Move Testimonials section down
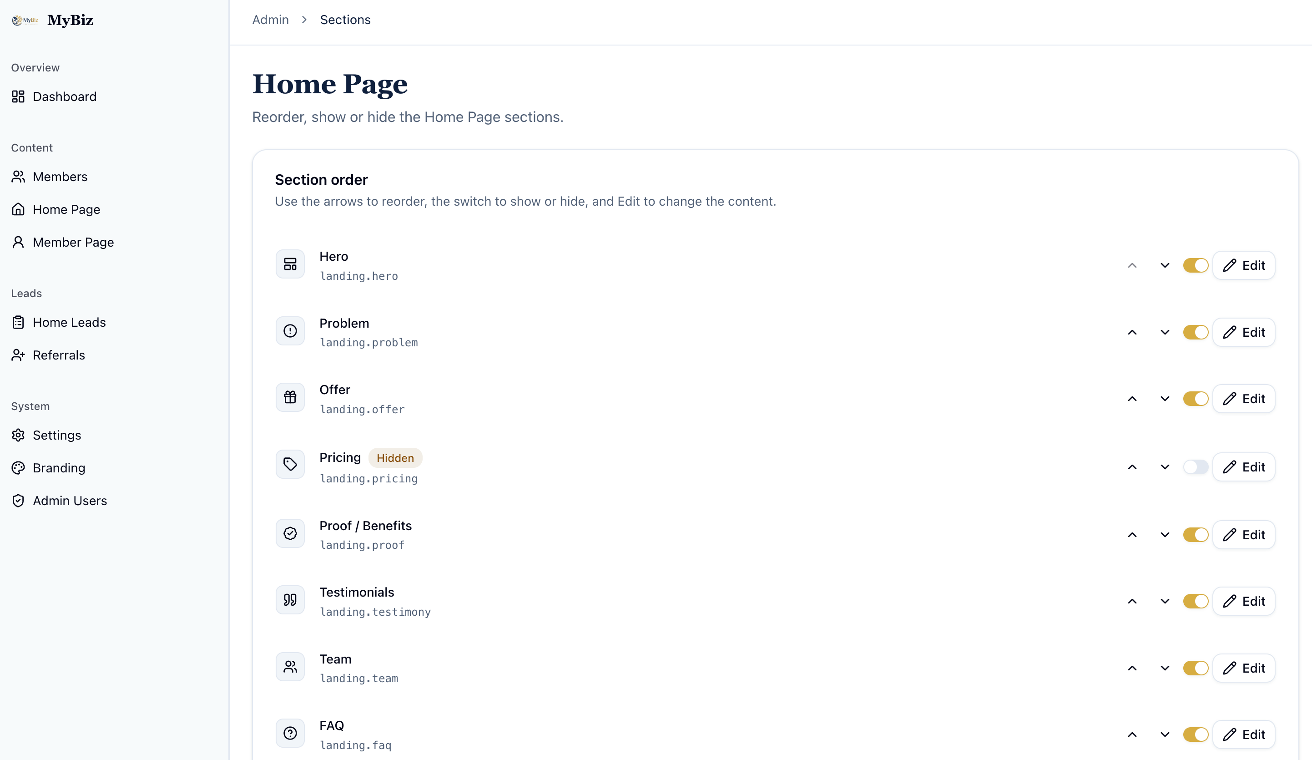The image size is (1312, 760). pyautogui.click(x=1165, y=602)
